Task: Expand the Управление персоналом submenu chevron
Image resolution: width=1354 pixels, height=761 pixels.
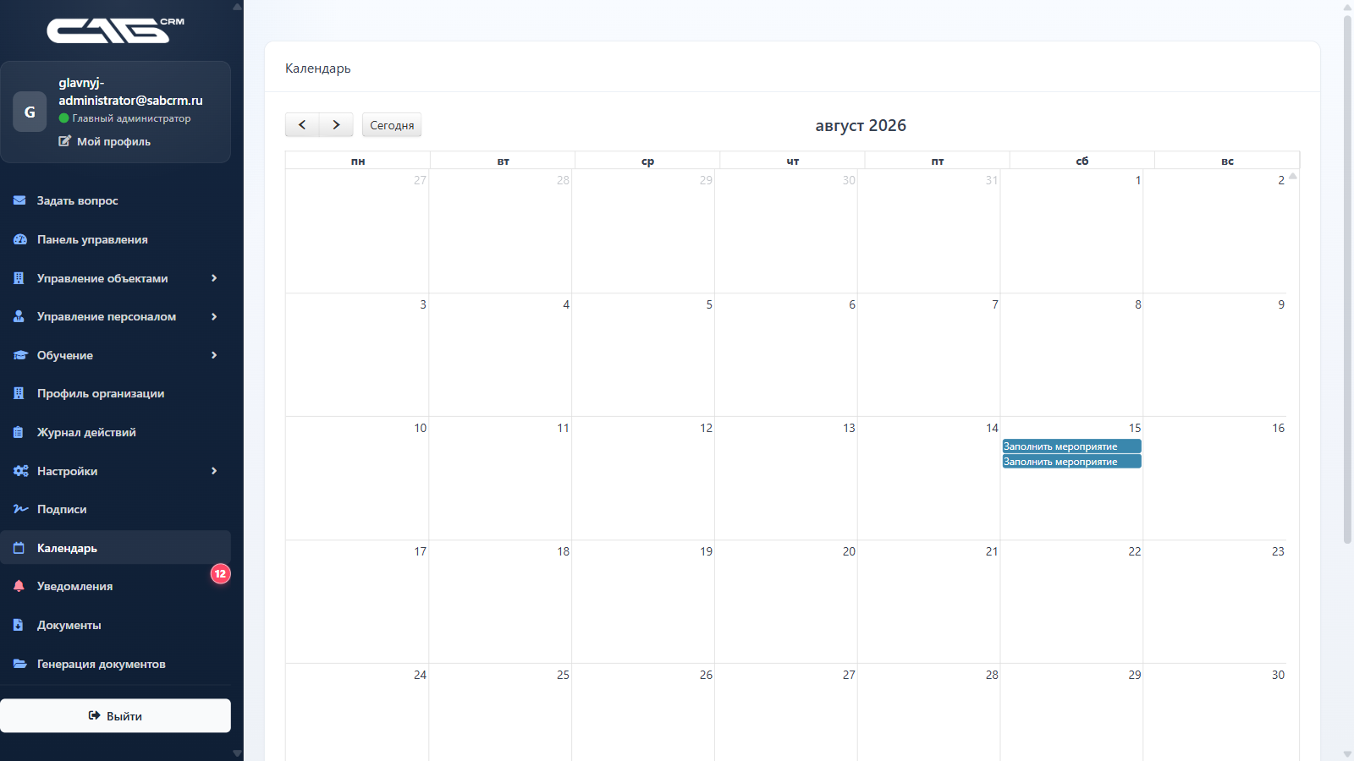Action: (x=214, y=316)
